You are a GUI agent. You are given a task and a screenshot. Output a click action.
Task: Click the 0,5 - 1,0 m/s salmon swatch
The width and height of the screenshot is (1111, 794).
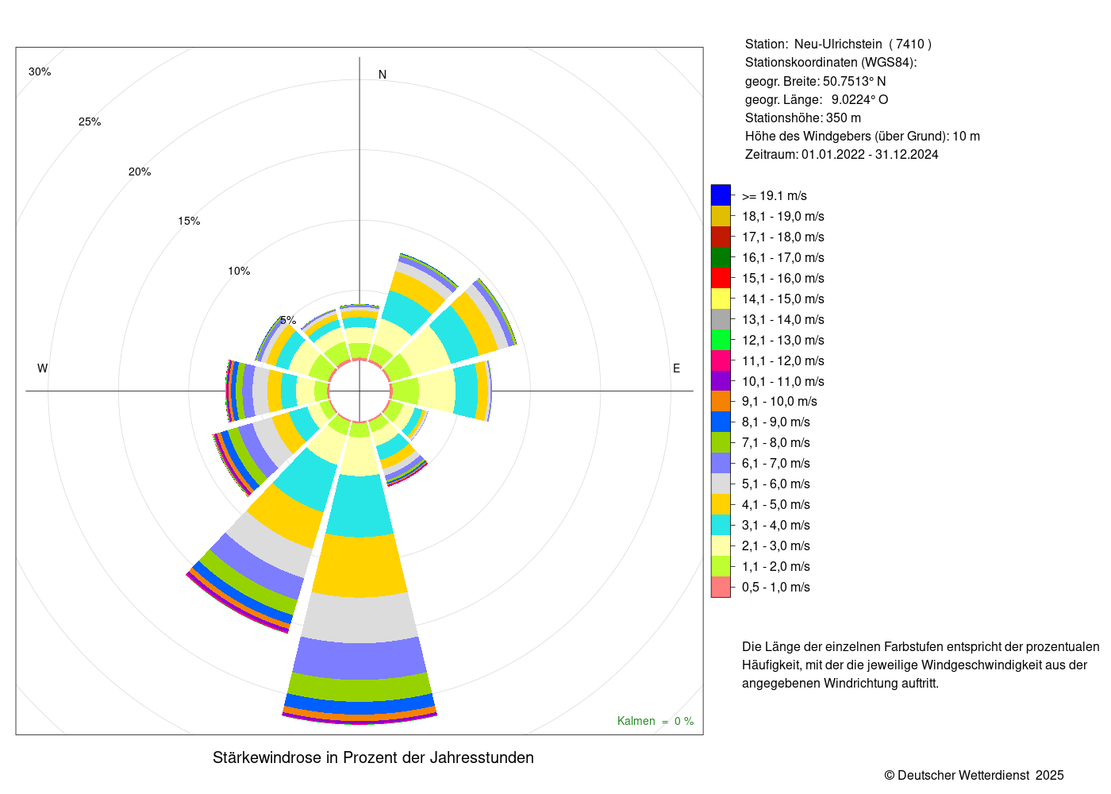tap(721, 587)
